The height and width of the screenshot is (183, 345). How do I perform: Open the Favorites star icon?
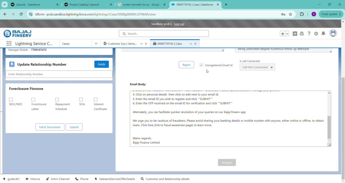click(x=283, y=34)
